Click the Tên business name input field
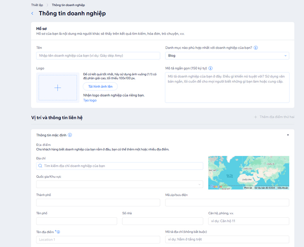The image size is (304, 247). (x=98, y=56)
